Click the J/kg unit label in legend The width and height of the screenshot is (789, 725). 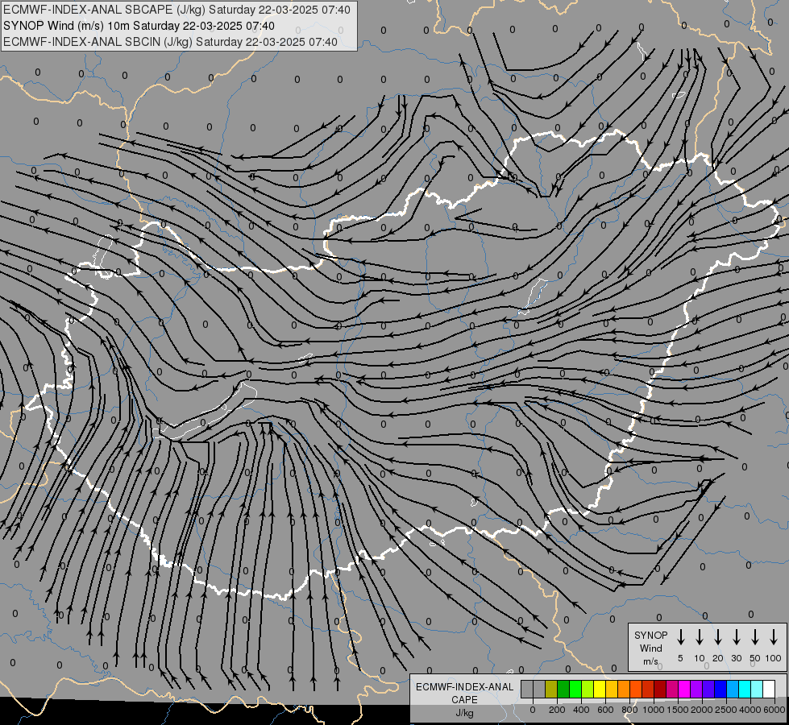[464, 713]
